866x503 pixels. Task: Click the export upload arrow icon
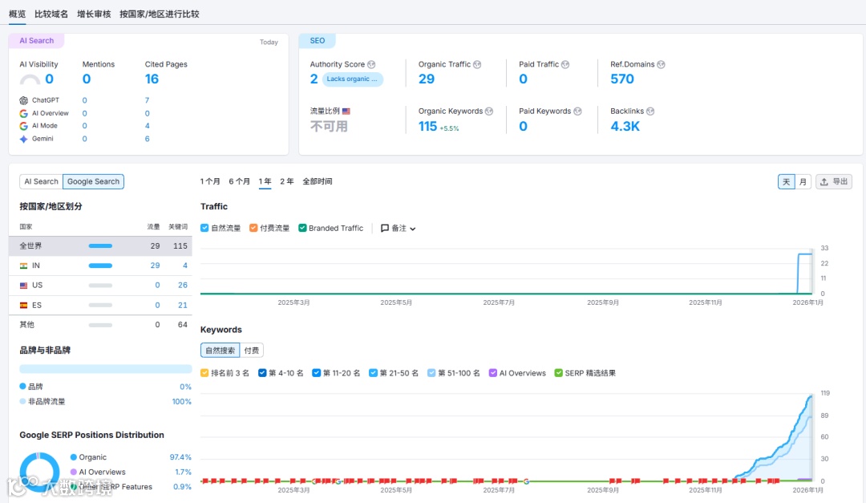pyautogui.click(x=824, y=182)
